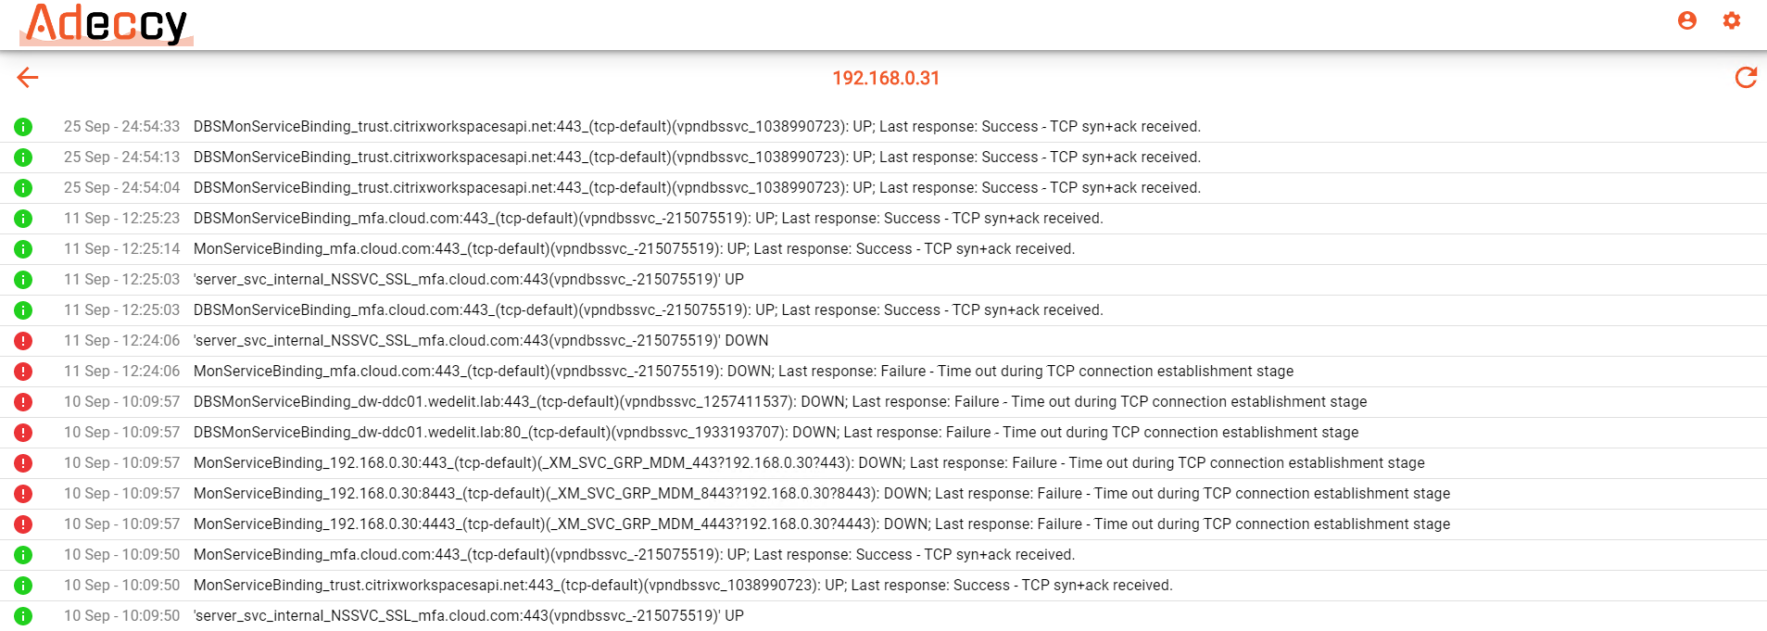1767x631 pixels.
Task: Click green info icon at 11 Sep 12:25:14
Action: 23,249
